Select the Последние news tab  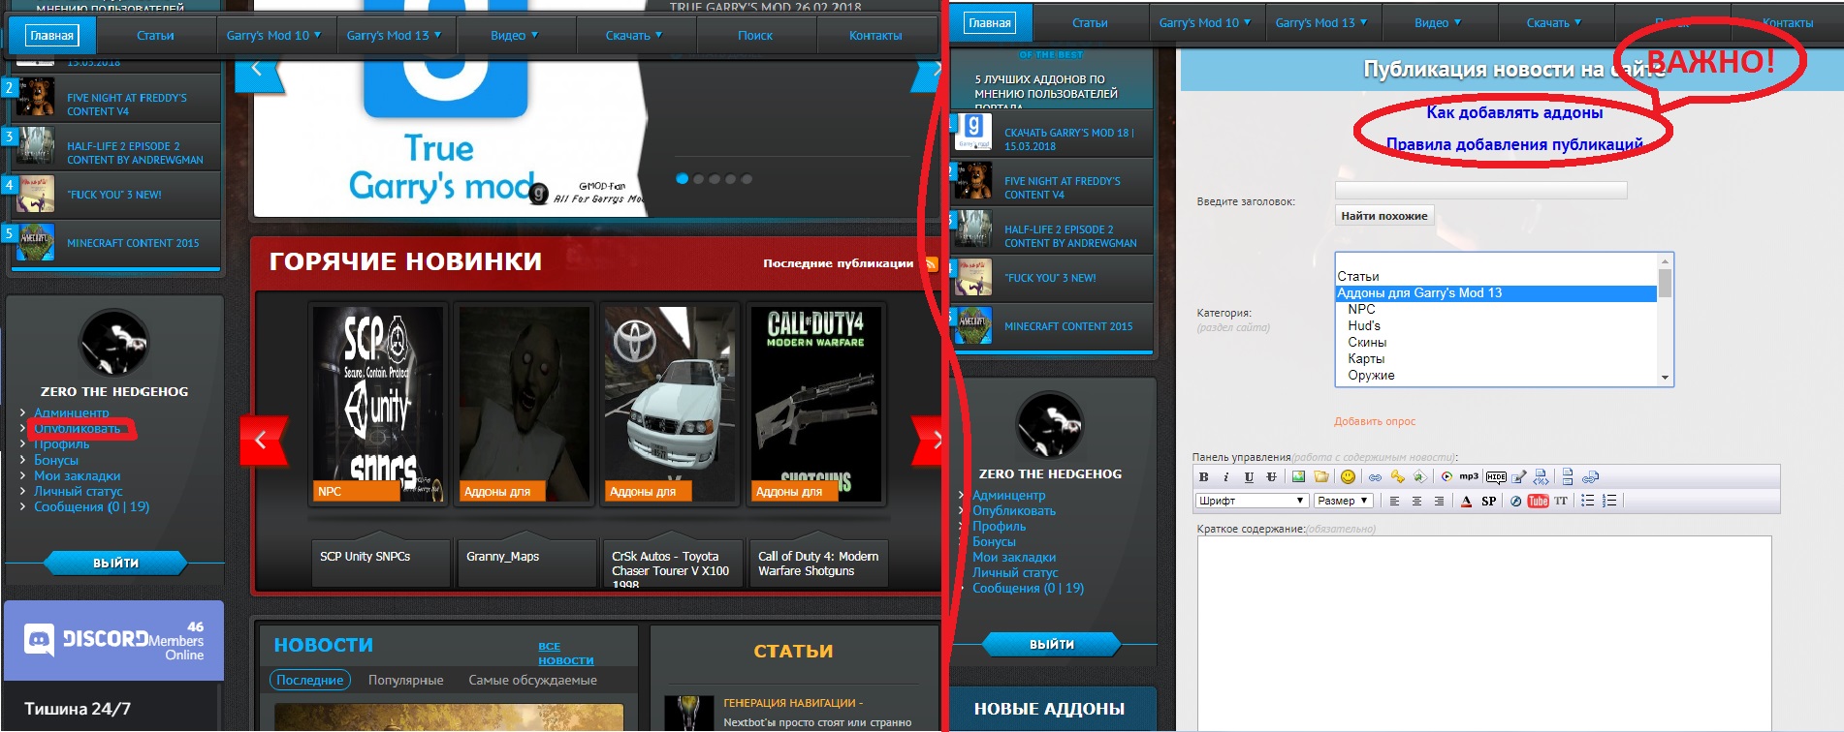(309, 681)
